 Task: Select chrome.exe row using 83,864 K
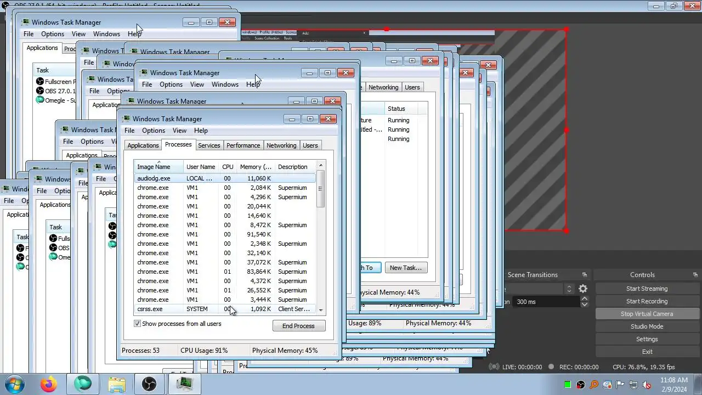225,272
